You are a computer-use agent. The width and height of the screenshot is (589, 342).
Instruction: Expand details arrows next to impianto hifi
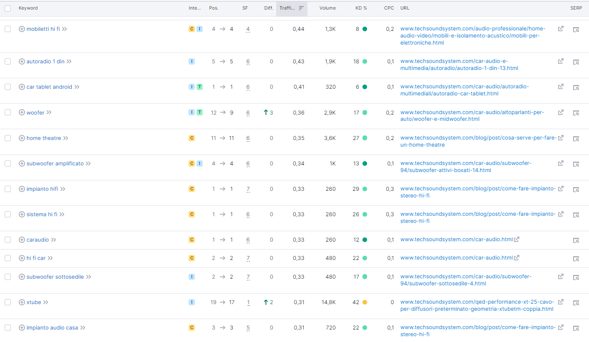63,189
